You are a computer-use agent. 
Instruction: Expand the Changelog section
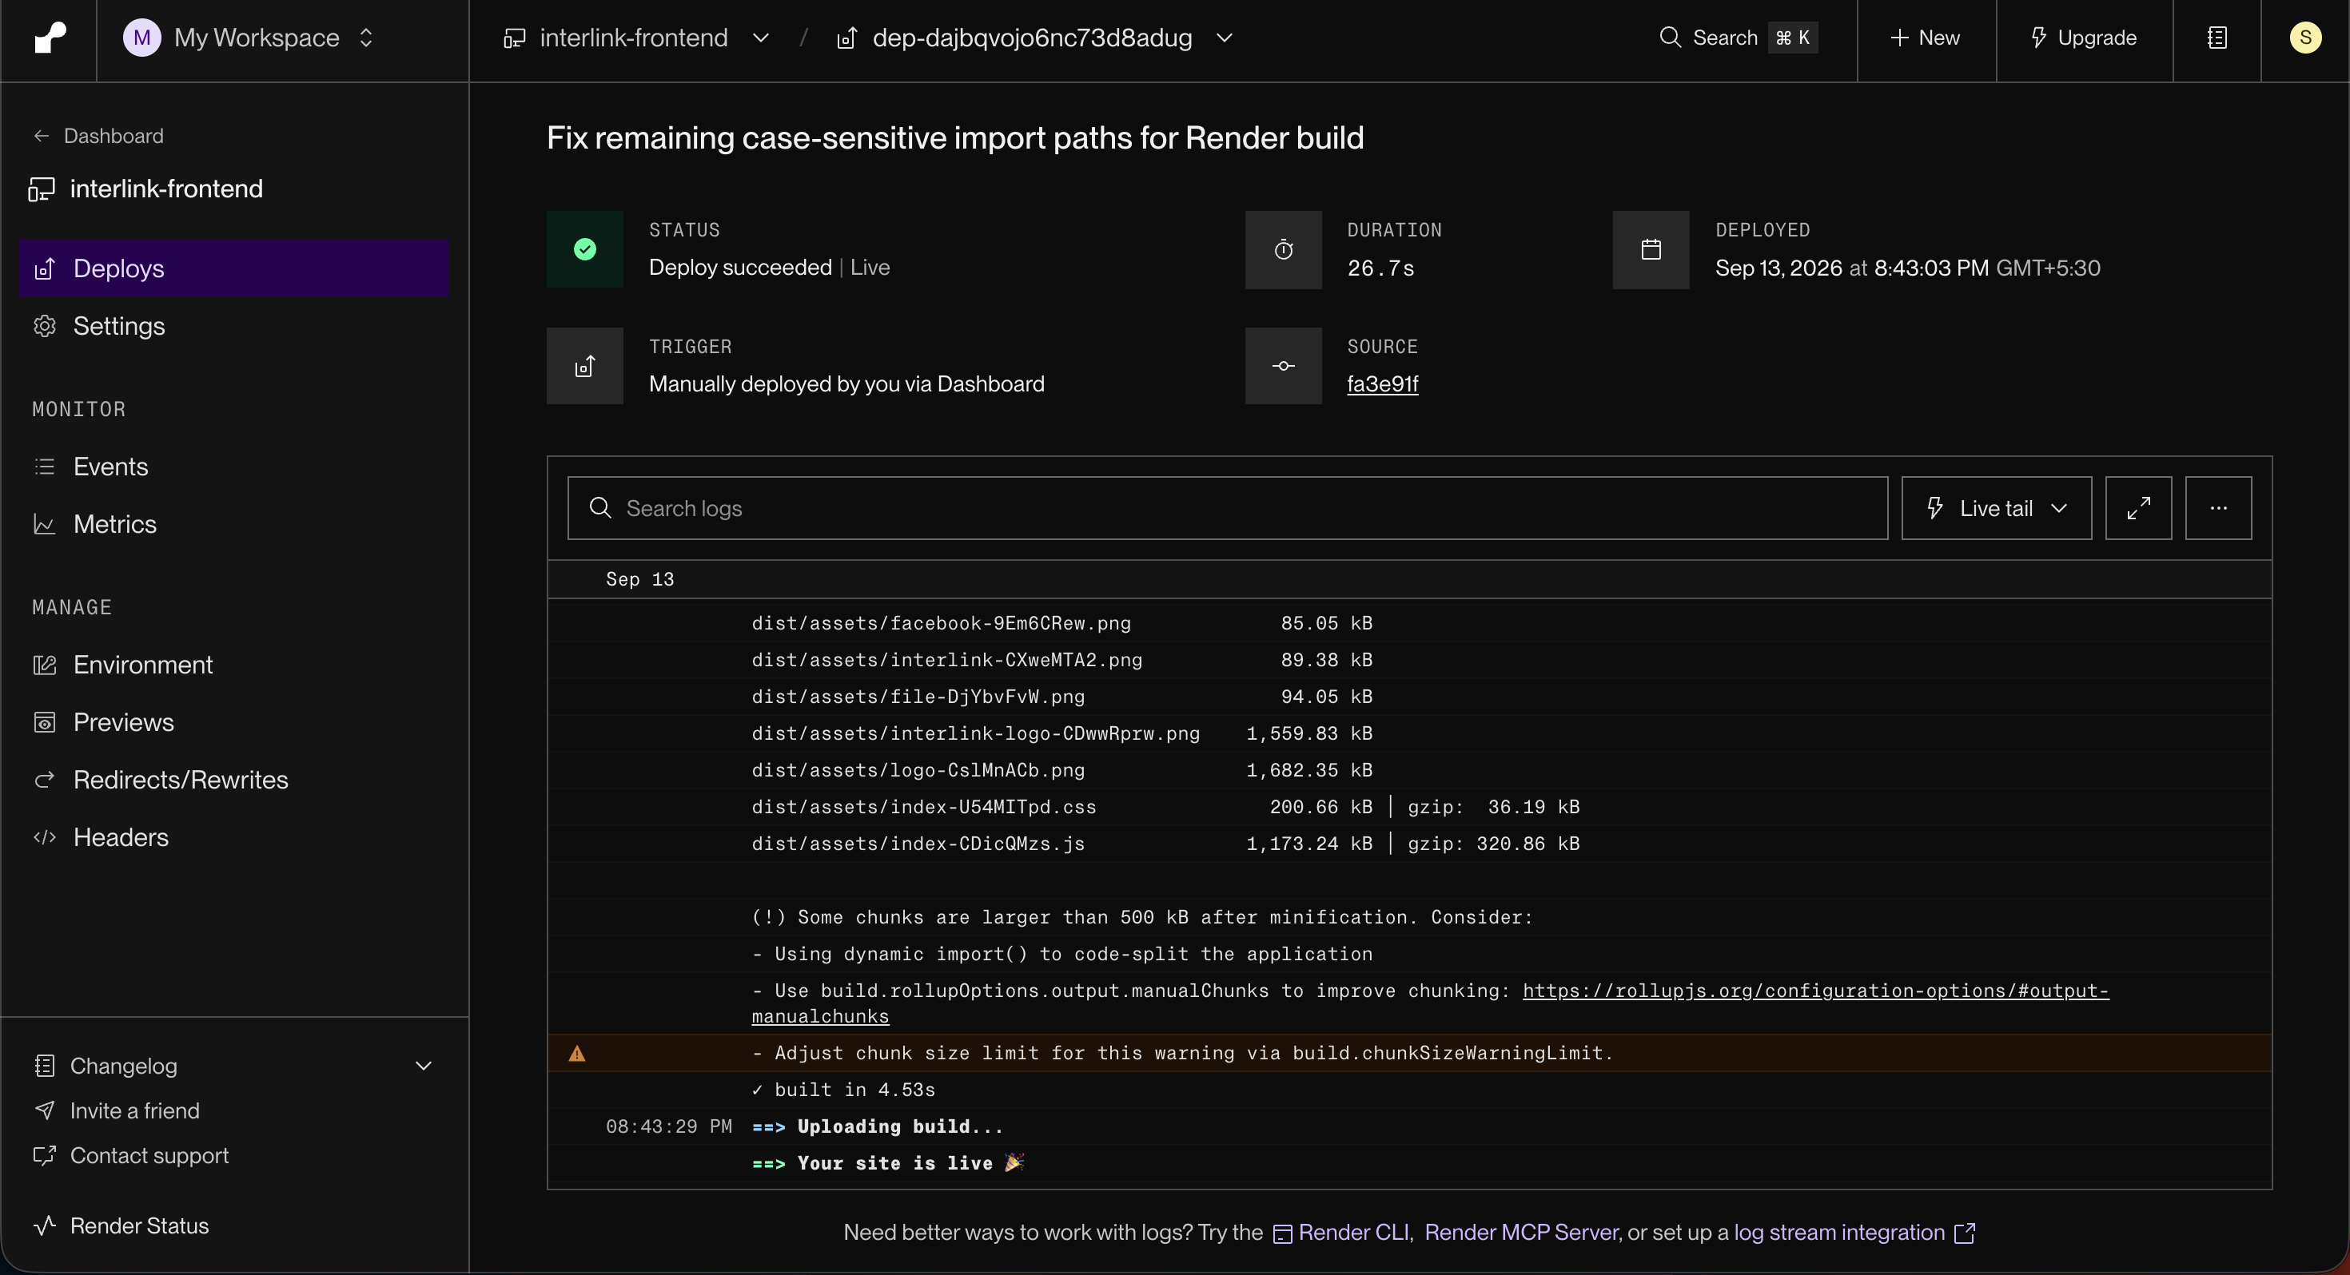(x=424, y=1065)
